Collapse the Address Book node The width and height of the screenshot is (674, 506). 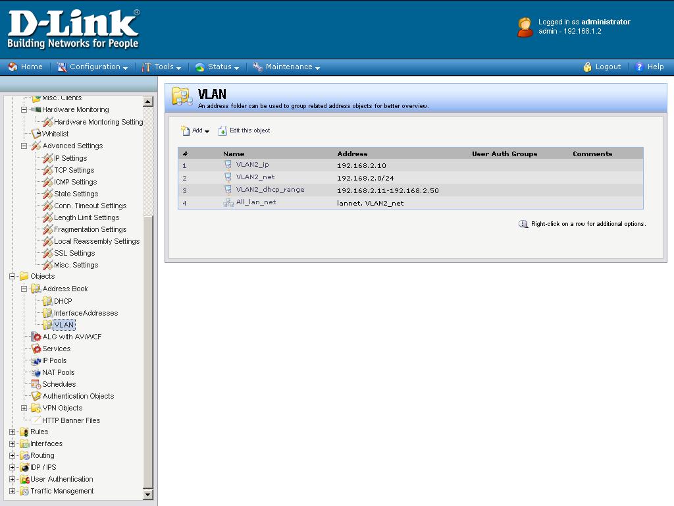pos(24,289)
